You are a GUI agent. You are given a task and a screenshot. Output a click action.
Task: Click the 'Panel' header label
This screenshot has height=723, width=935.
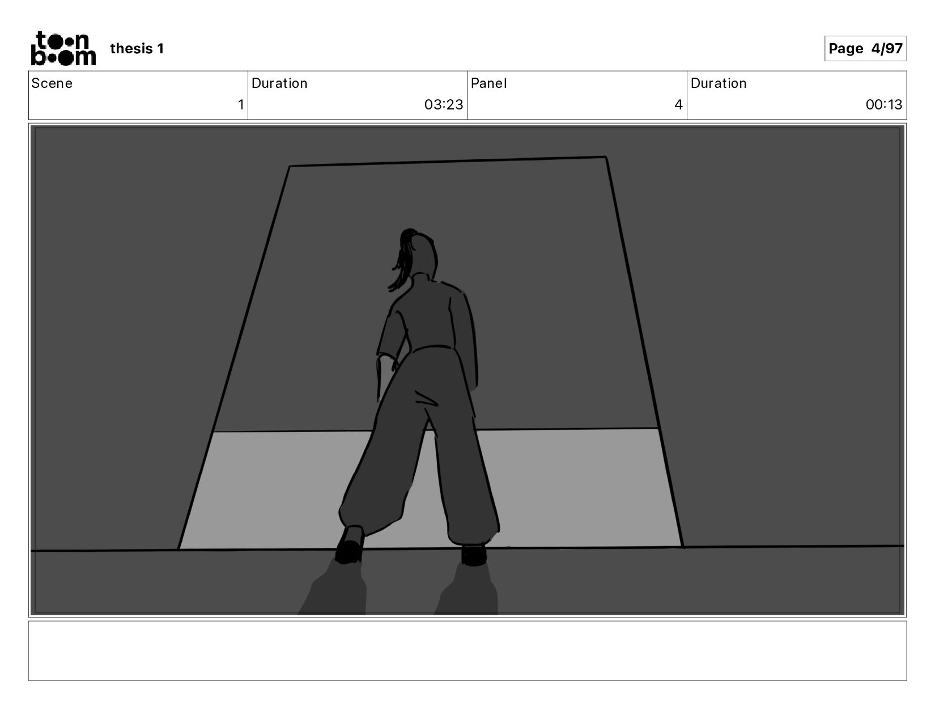[x=488, y=83]
